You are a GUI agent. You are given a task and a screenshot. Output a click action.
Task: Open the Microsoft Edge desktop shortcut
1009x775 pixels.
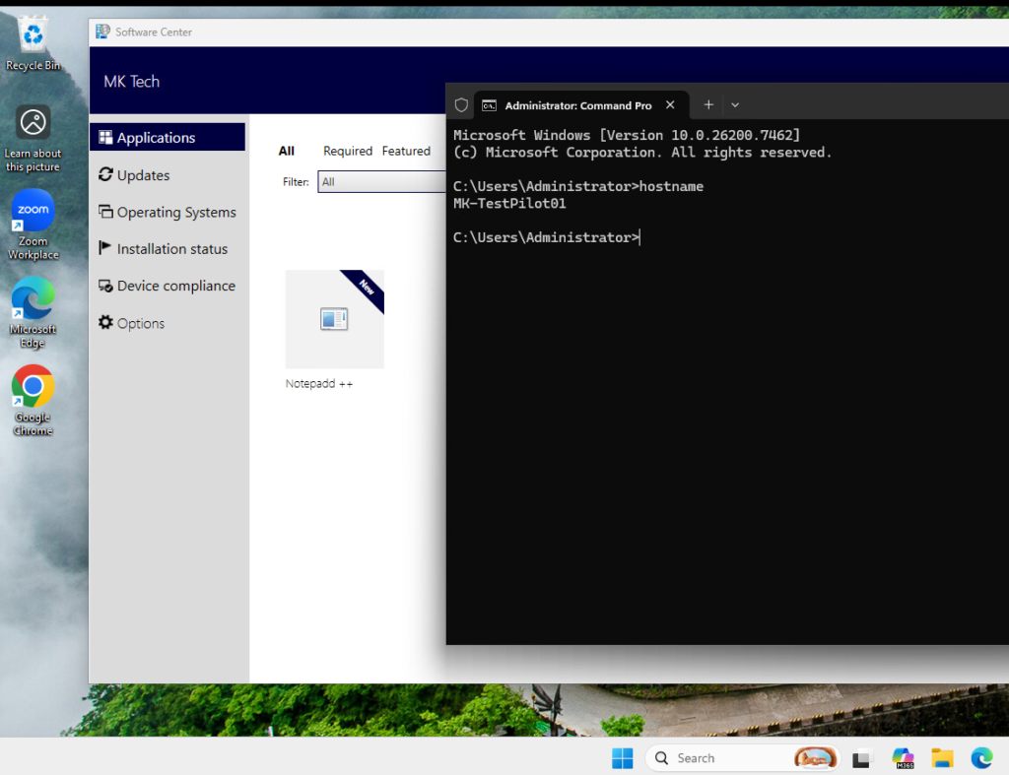tap(33, 299)
